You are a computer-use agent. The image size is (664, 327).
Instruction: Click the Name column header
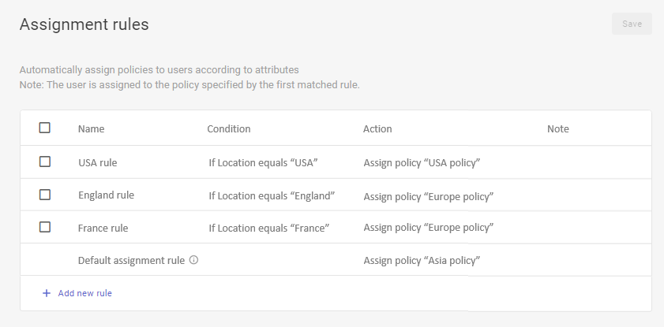click(91, 128)
